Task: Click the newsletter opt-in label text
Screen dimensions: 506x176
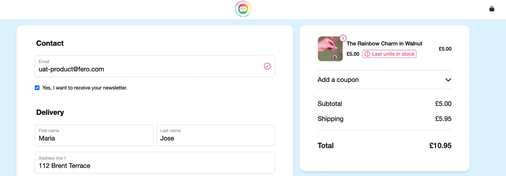Action: coord(85,88)
